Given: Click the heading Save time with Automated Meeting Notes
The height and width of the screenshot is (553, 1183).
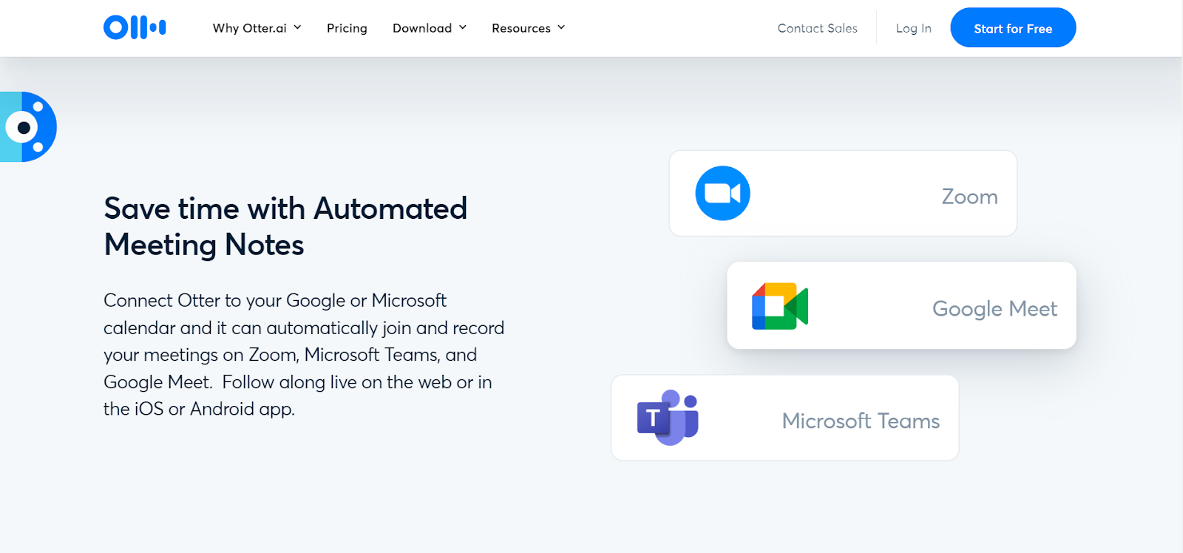Looking at the screenshot, I should (285, 226).
